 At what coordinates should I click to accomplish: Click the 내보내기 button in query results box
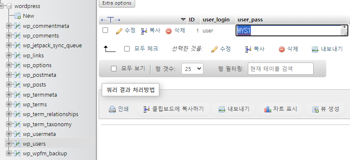[x=233, y=109]
